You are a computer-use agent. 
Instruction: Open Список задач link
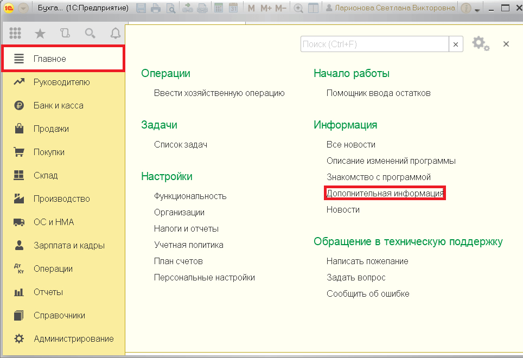[x=181, y=145]
